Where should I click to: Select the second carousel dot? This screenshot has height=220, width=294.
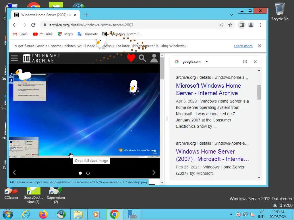click(88, 173)
